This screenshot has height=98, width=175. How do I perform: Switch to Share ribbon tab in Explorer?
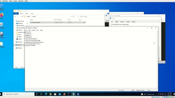pyautogui.click(x=27, y=13)
